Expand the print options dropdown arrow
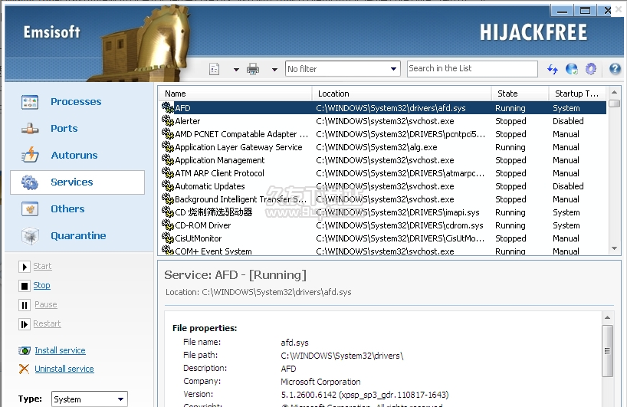This screenshot has height=407, width=627. click(274, 70)
